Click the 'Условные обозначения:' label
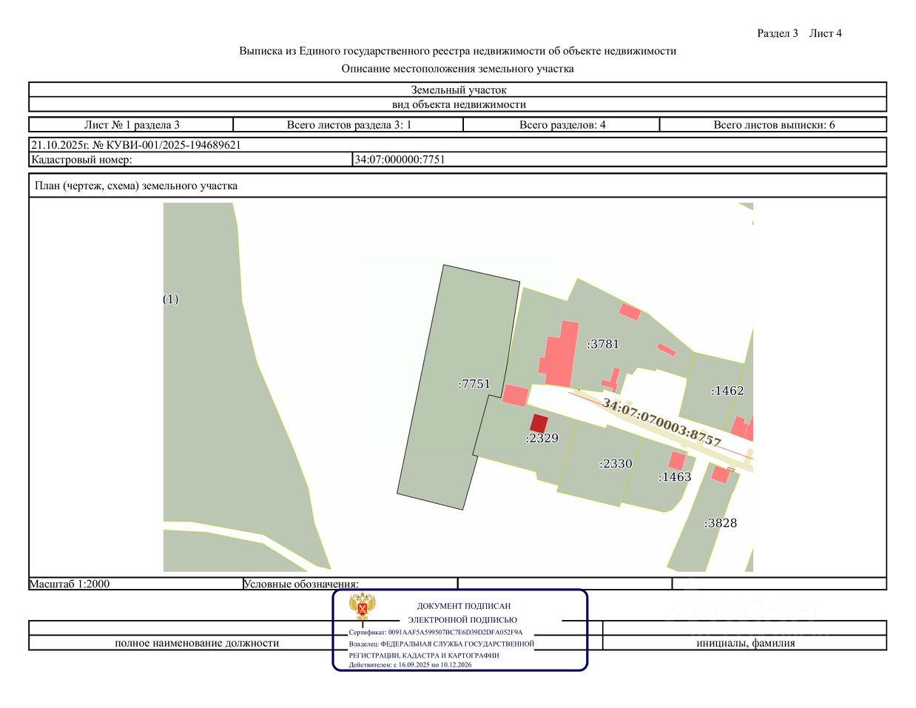 coord(301,584)
